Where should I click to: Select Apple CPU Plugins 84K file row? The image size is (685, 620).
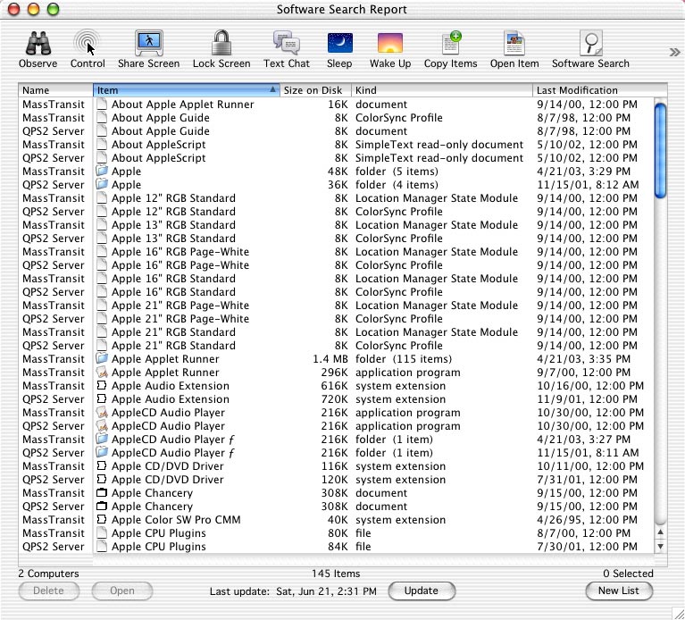337,547
